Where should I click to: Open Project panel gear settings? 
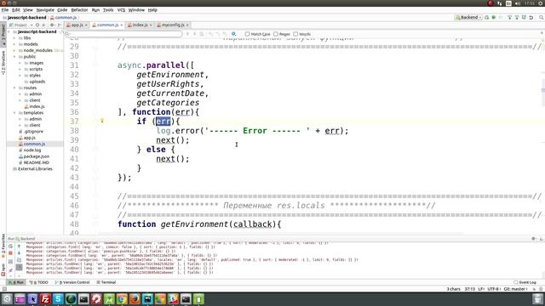(52, 25)
